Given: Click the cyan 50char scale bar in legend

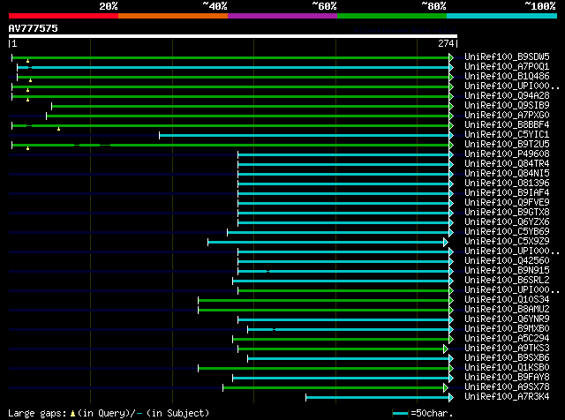Looking at the screenshot, I should (400, 414).
